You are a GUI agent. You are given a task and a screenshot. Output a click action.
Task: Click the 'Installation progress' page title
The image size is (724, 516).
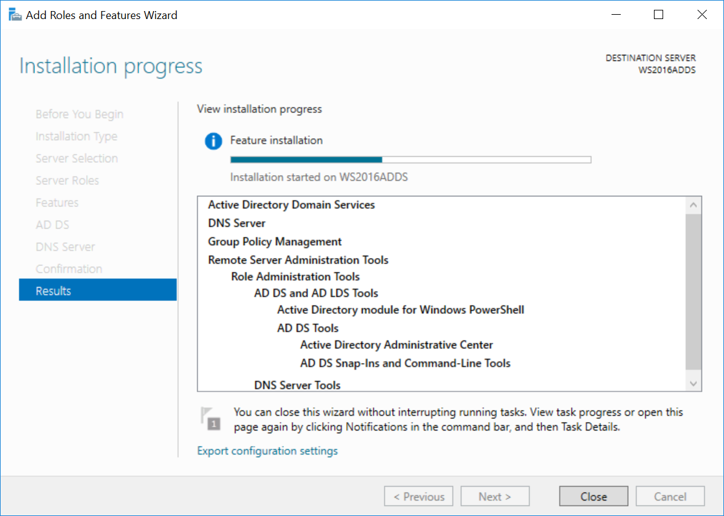111,66
